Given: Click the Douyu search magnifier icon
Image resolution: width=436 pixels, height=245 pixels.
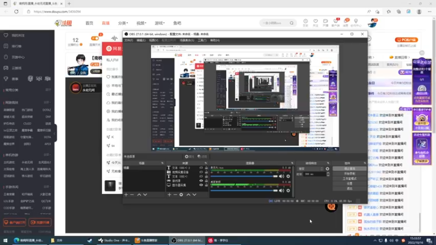Looking at the screenshot, I should click(292, 23).
